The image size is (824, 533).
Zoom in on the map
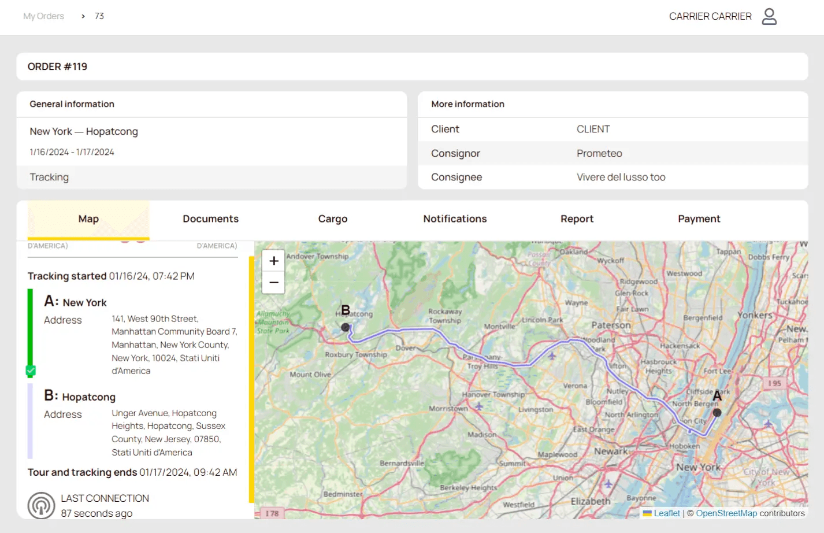pyautogui.click(x=273, y=261)
